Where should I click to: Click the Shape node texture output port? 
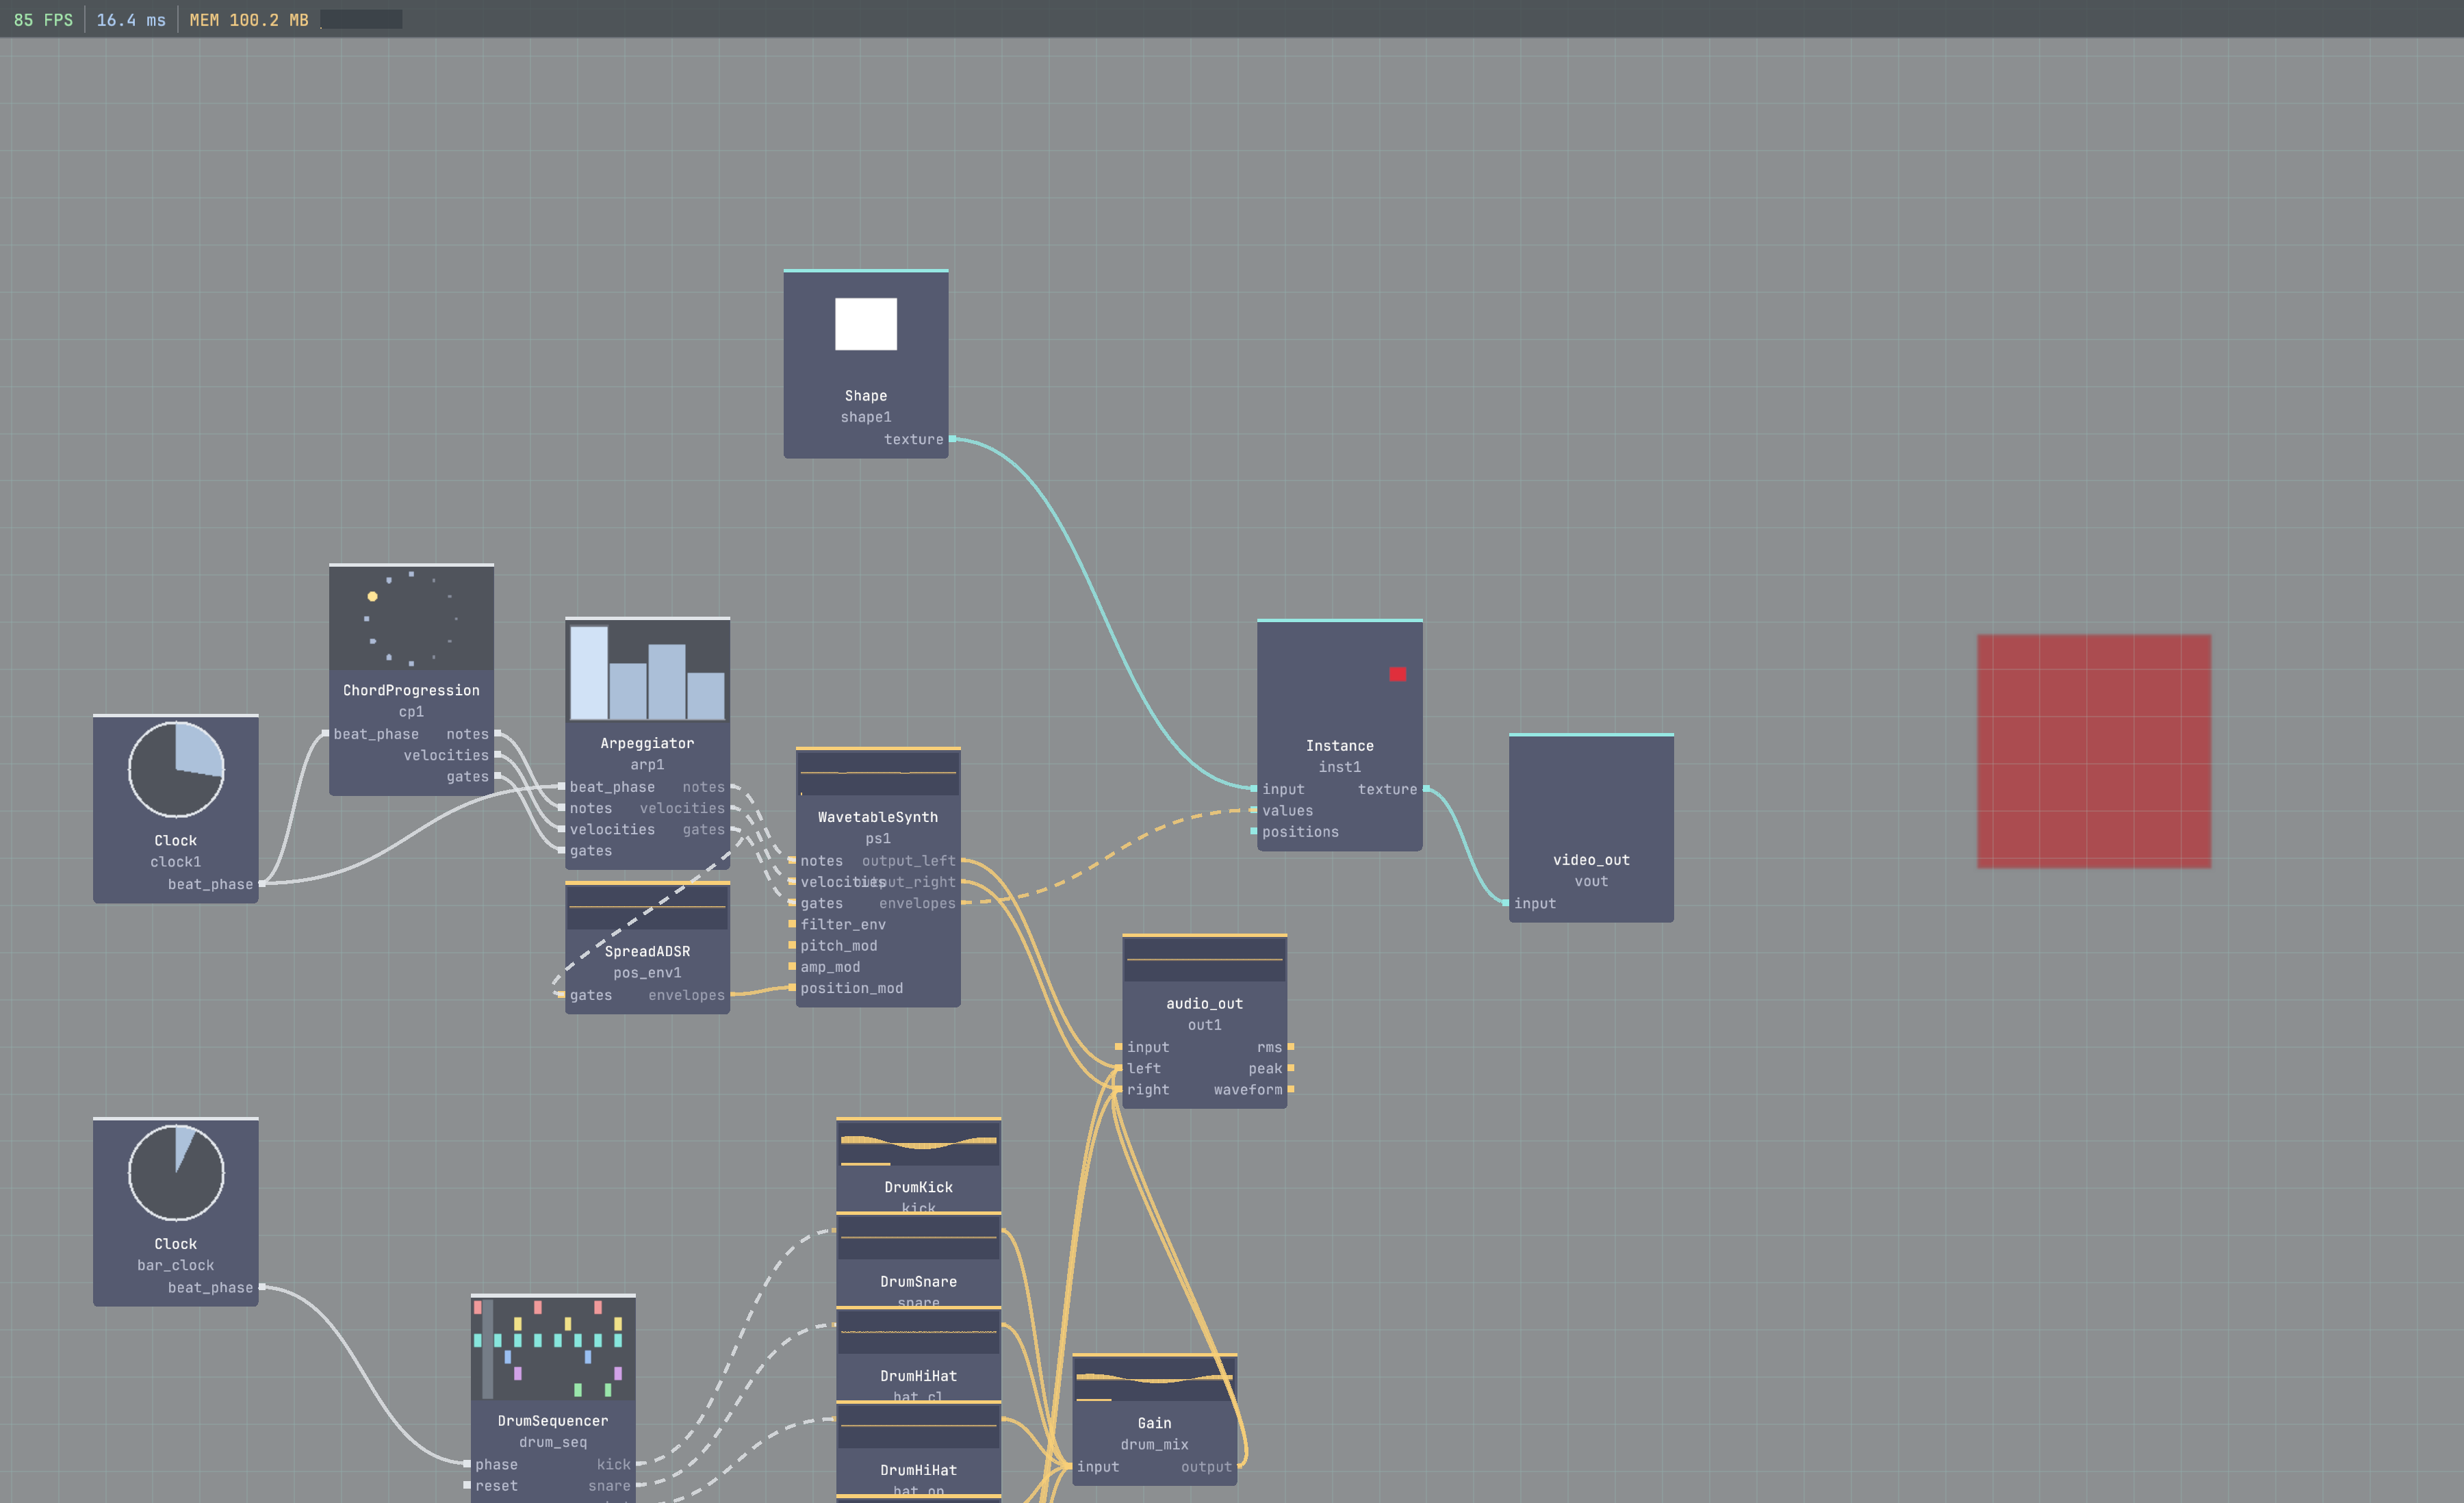click(x=952, y=439)
